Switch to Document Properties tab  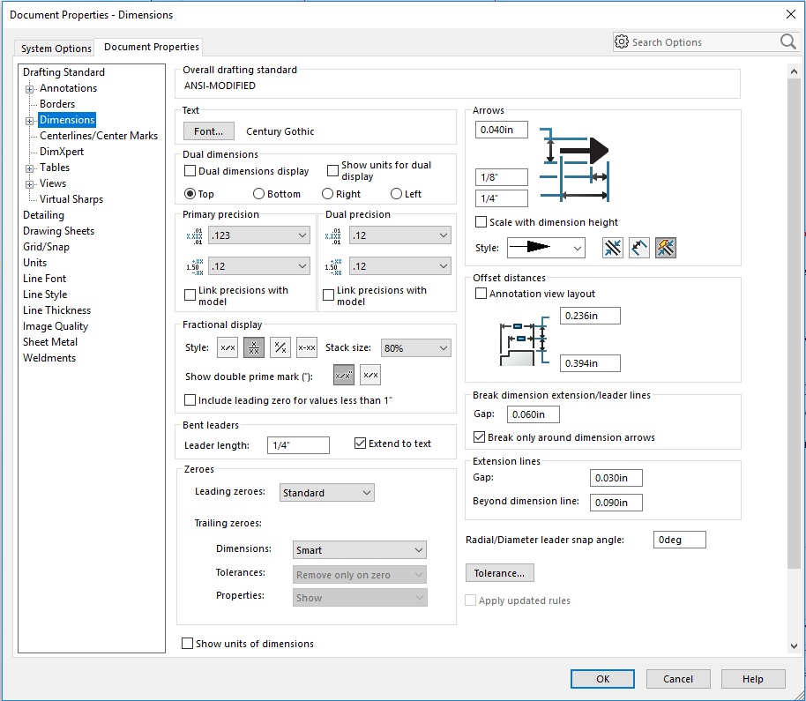click(x=151, y=47)
